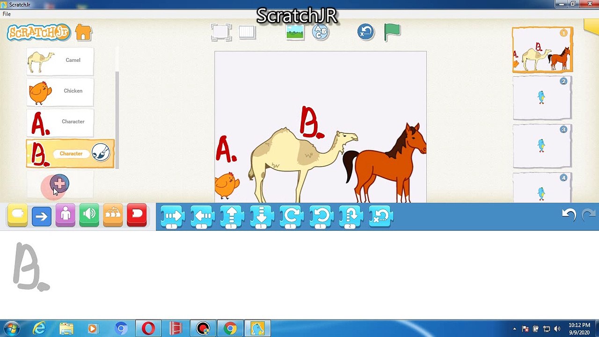Open purple looks blocks category
The width and height of the screenshot is (599, 337).
click(66, 215)
